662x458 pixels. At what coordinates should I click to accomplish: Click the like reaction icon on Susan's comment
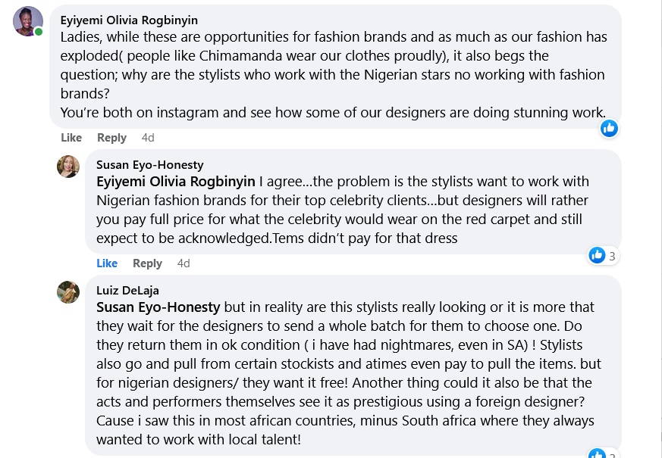point(598,255)
